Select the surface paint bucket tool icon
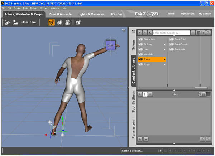 pyautogui.click(x=59, y=22)
